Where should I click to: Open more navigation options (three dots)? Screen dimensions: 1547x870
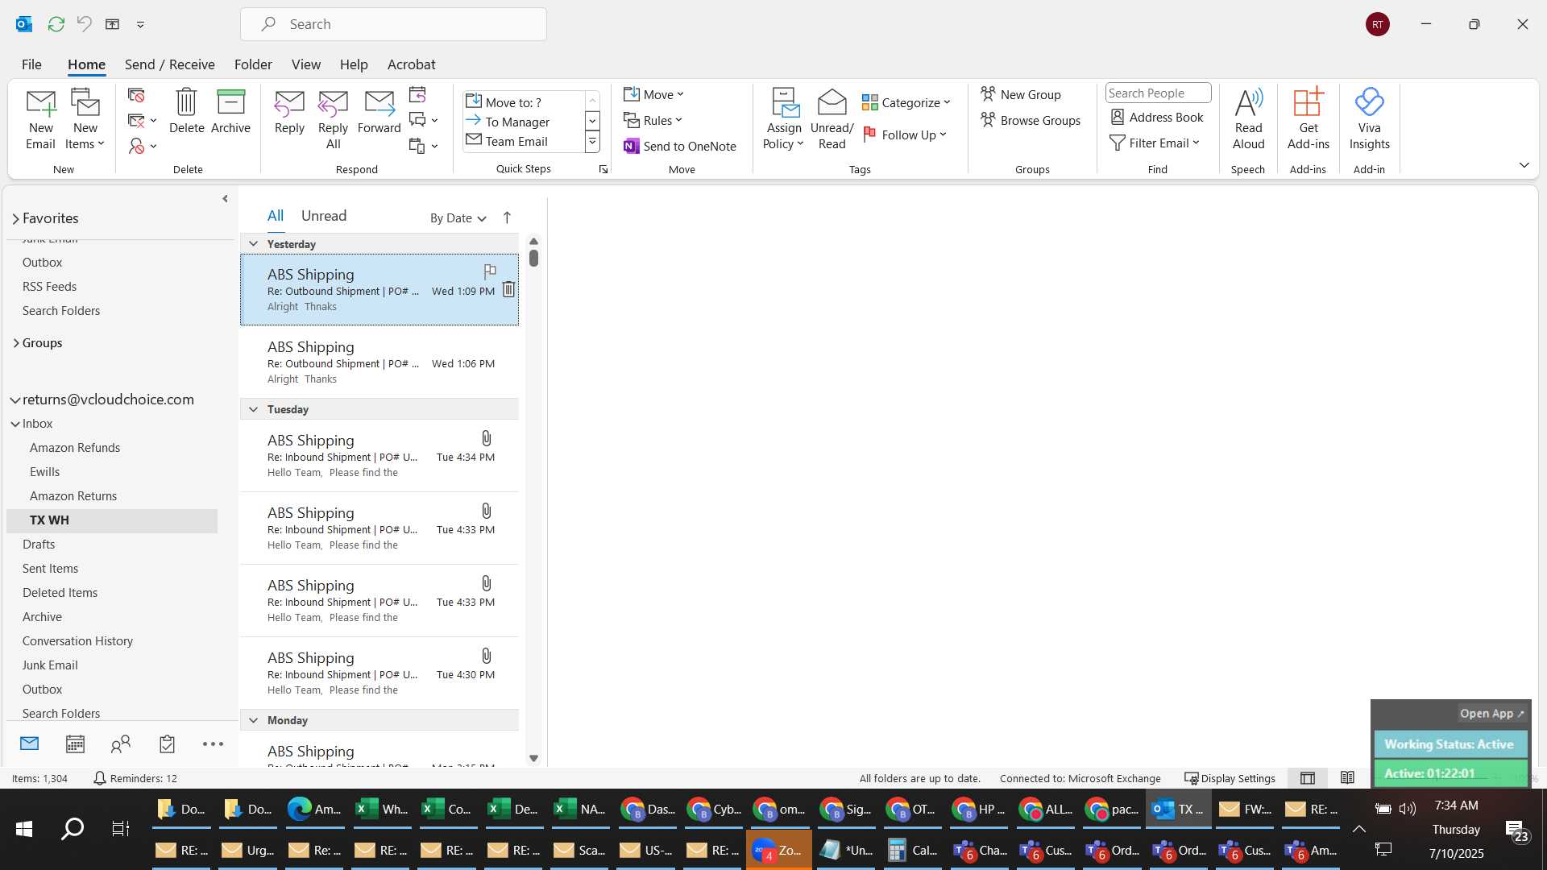(213, 744)
